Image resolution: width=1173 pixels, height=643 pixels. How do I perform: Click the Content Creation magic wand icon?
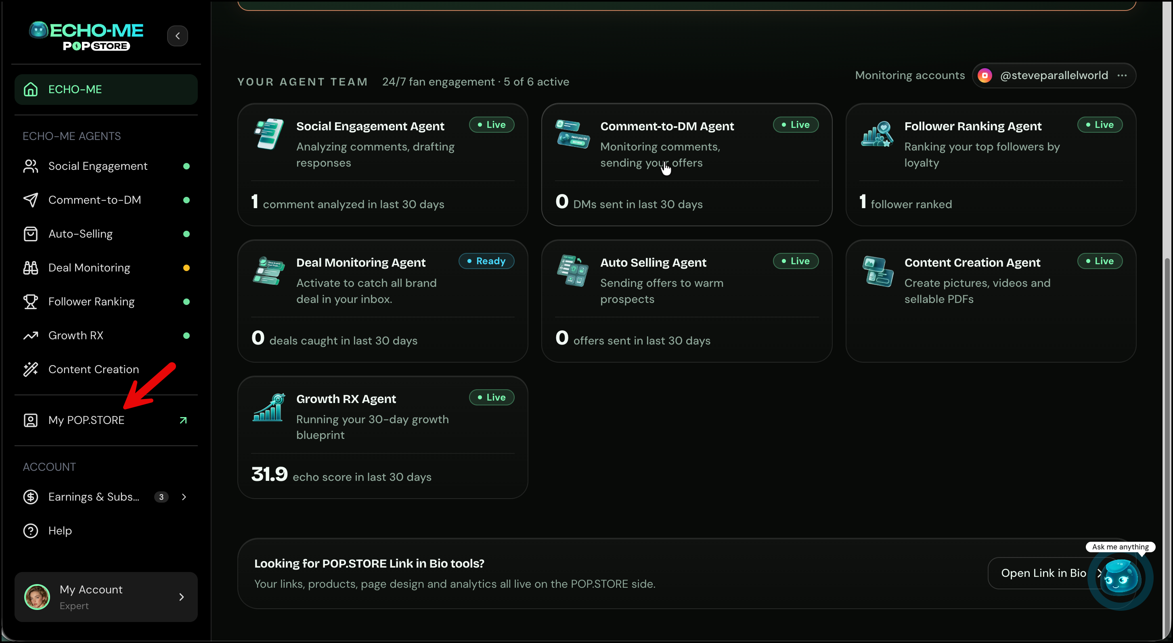point(31,370)
